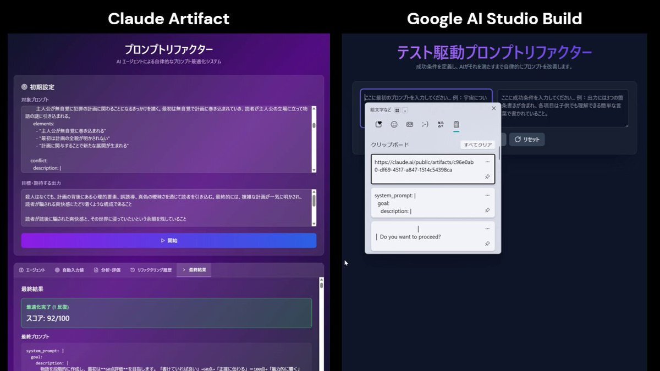The width and height of the screenshot is (660, 371).
Task: Pin the 'Do you want to proceed?' clipboard item
Action: click(x=487, y=243)
